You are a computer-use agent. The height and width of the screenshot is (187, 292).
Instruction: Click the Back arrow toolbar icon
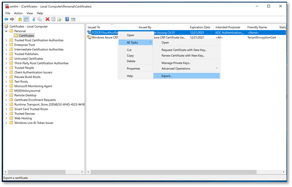tap(6, 20)
